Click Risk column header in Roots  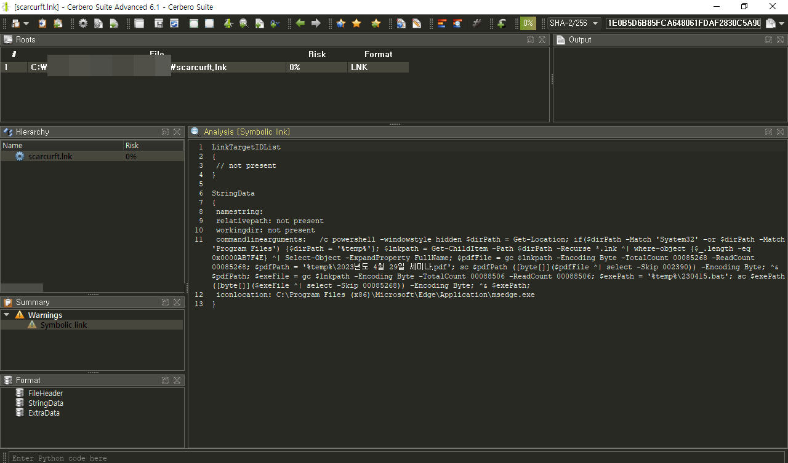coord(317,54)
